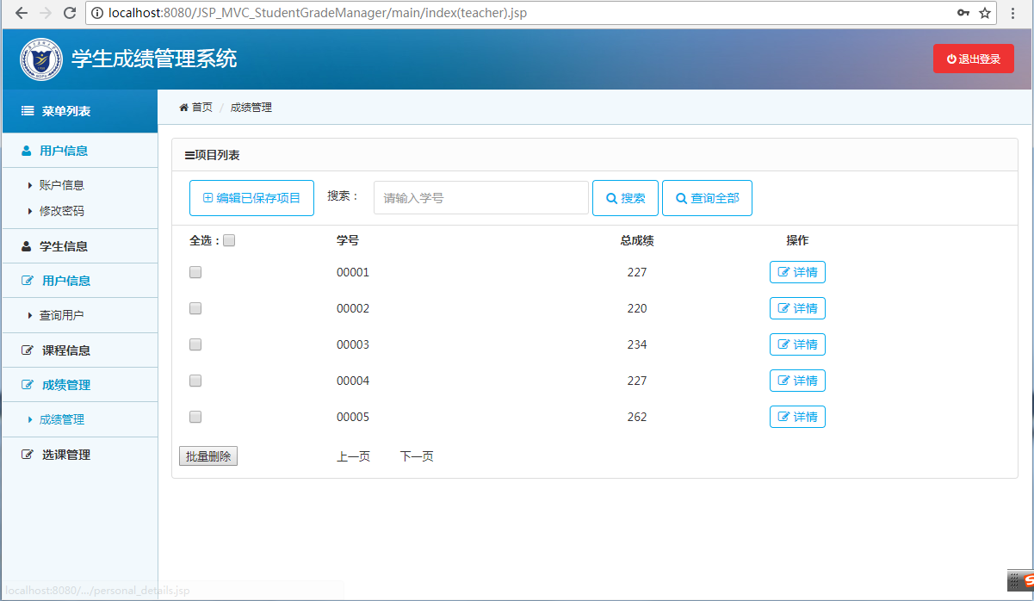Click the 搜索 search button
This screenshot has height=601, width=1034.
pos(625,198)
